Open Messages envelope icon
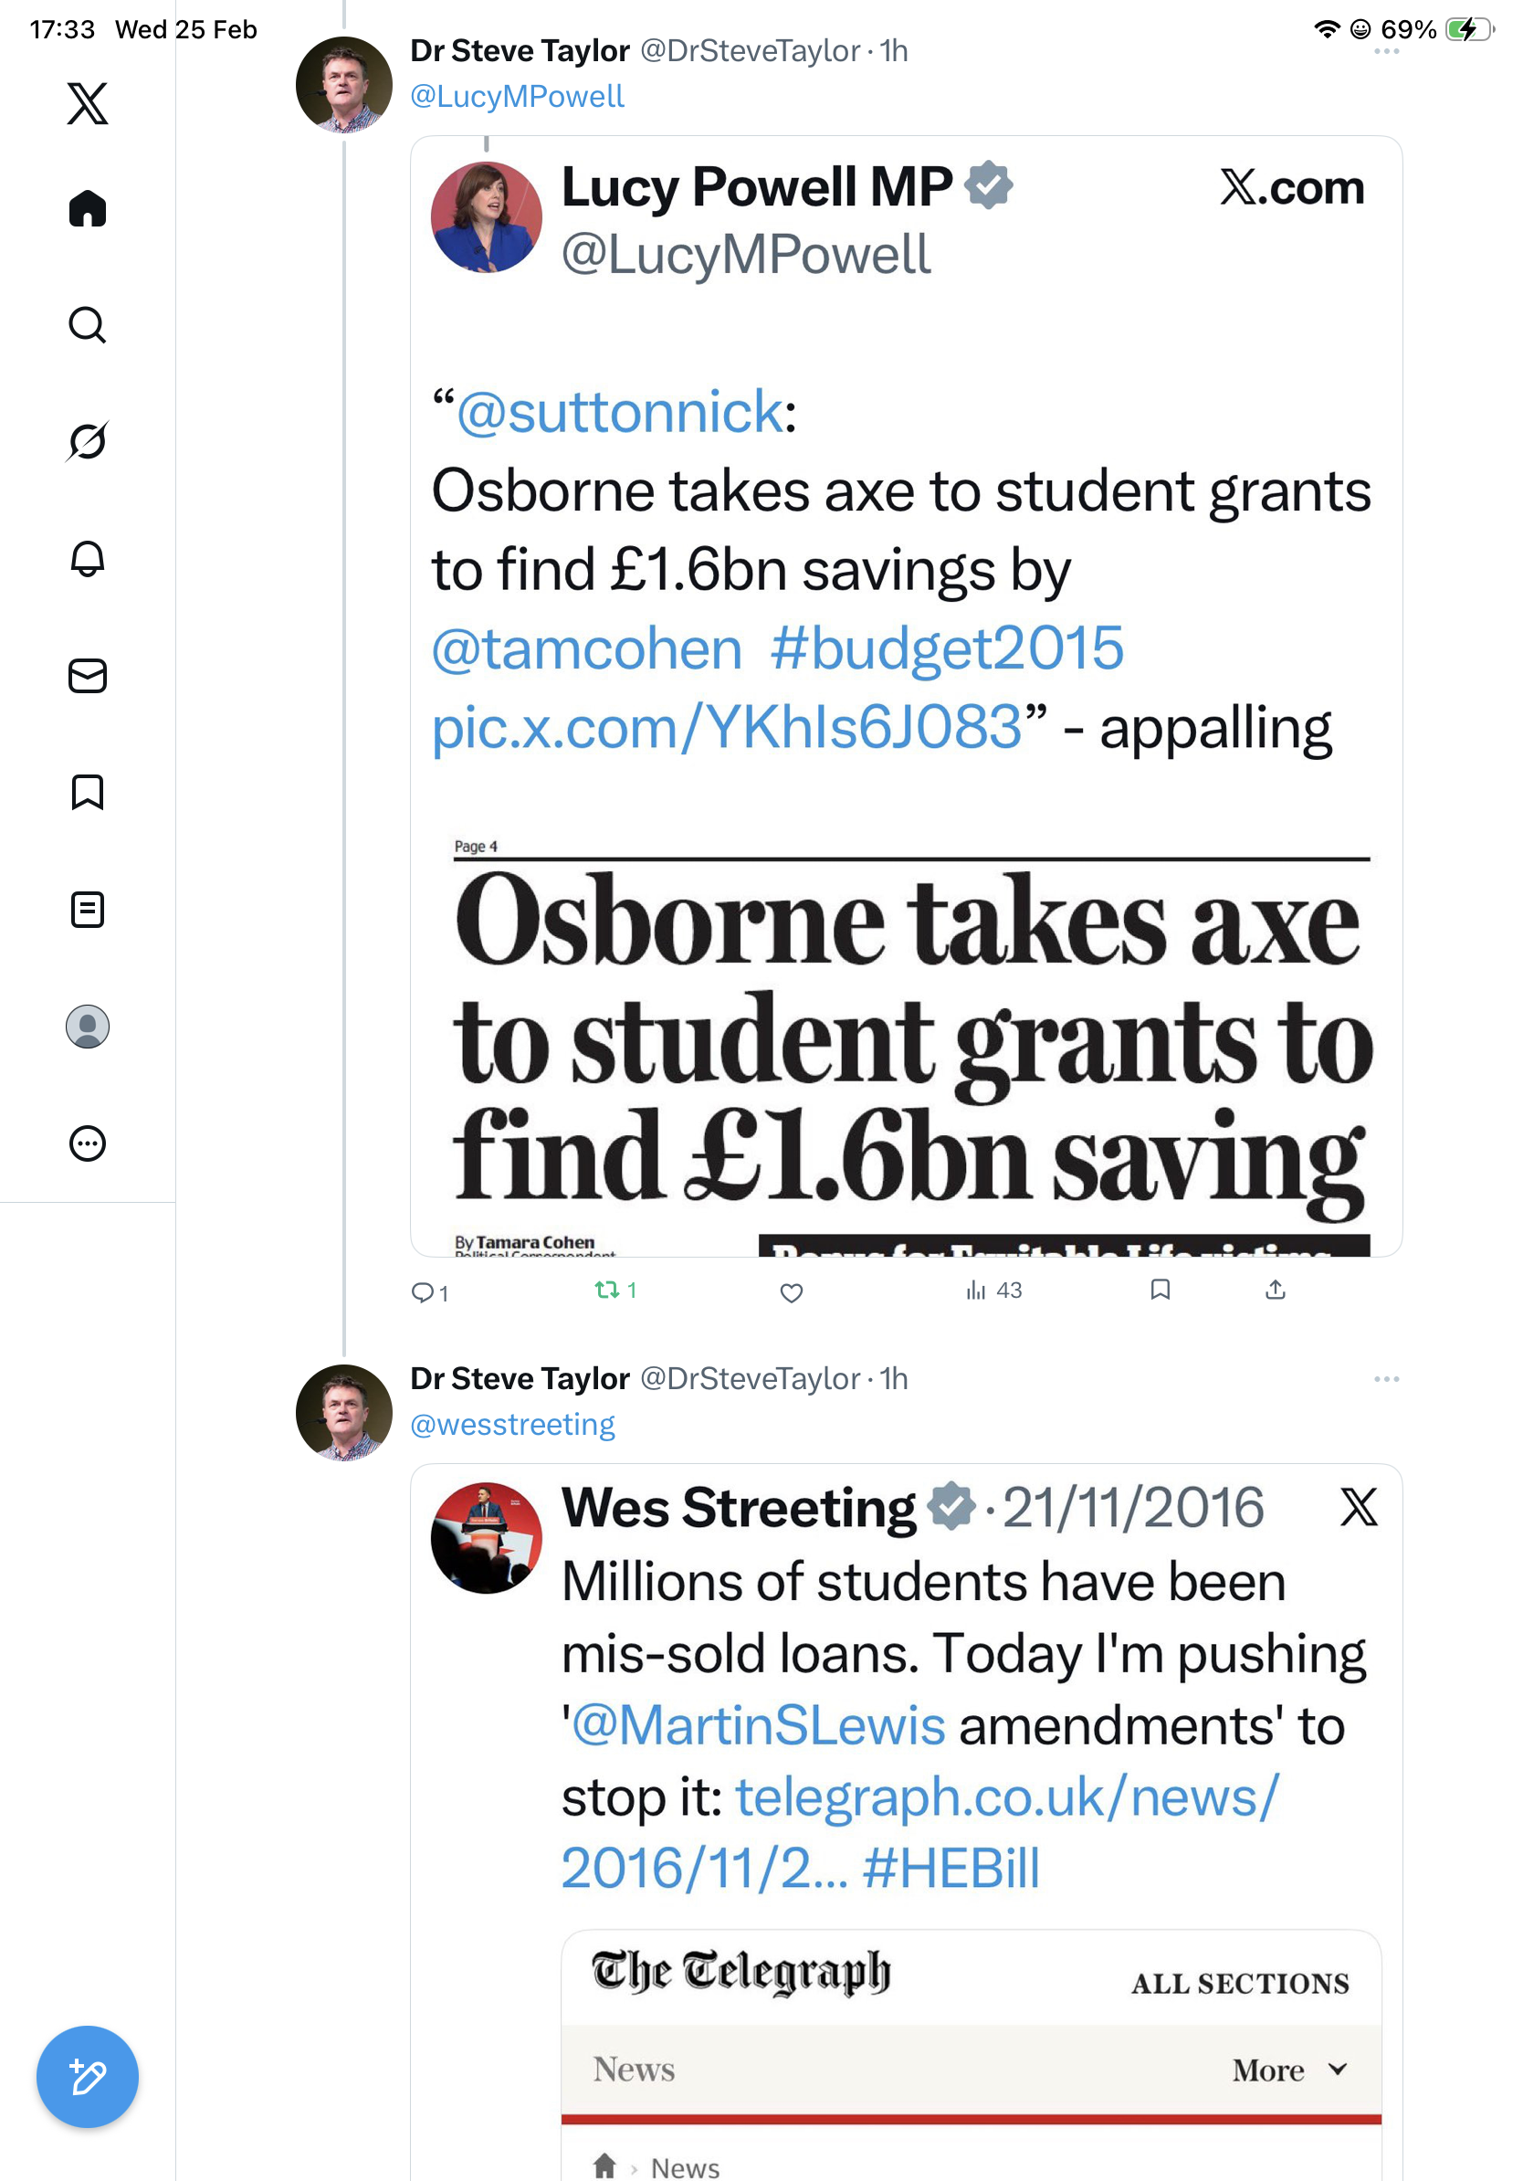This screenshot has width=1523, height=2181. (x=88, y=675)
